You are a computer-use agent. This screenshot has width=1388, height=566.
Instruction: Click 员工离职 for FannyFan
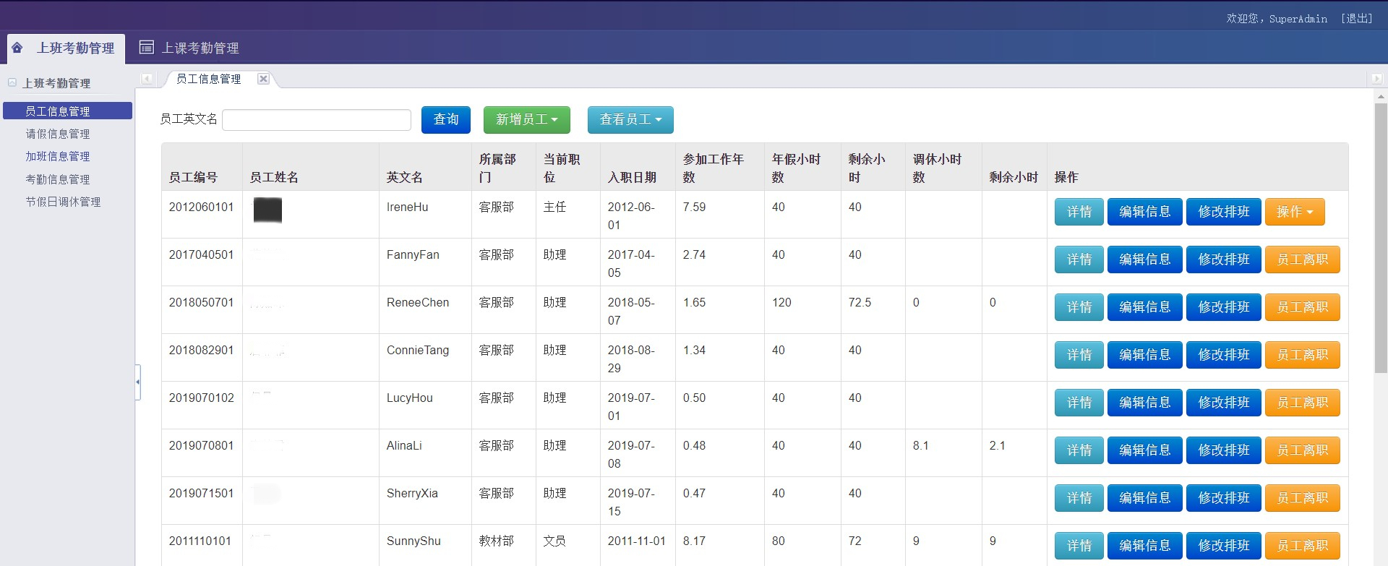1302,260
